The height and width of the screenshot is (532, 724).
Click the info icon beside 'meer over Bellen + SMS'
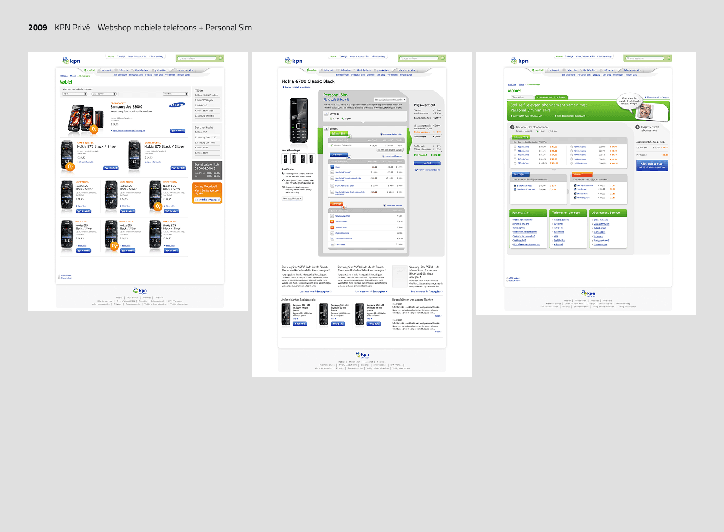click(x=381, y=134)
